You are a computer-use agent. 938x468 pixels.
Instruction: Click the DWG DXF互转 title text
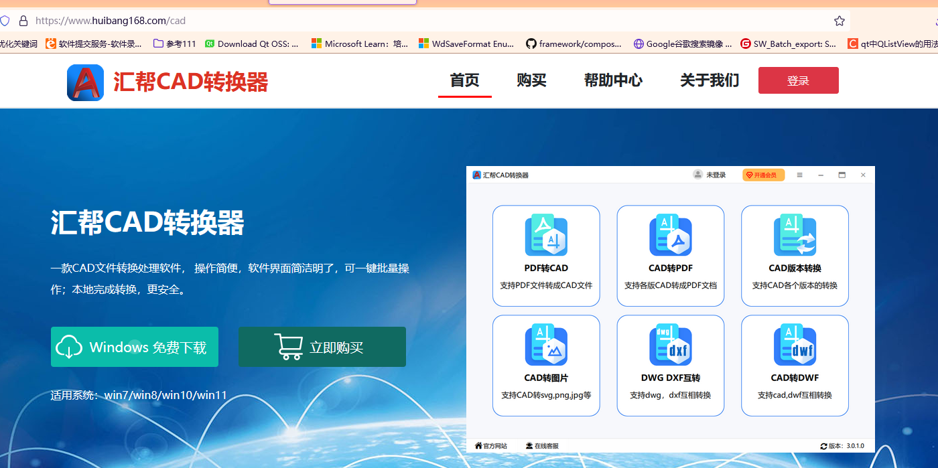coord(671,378)
